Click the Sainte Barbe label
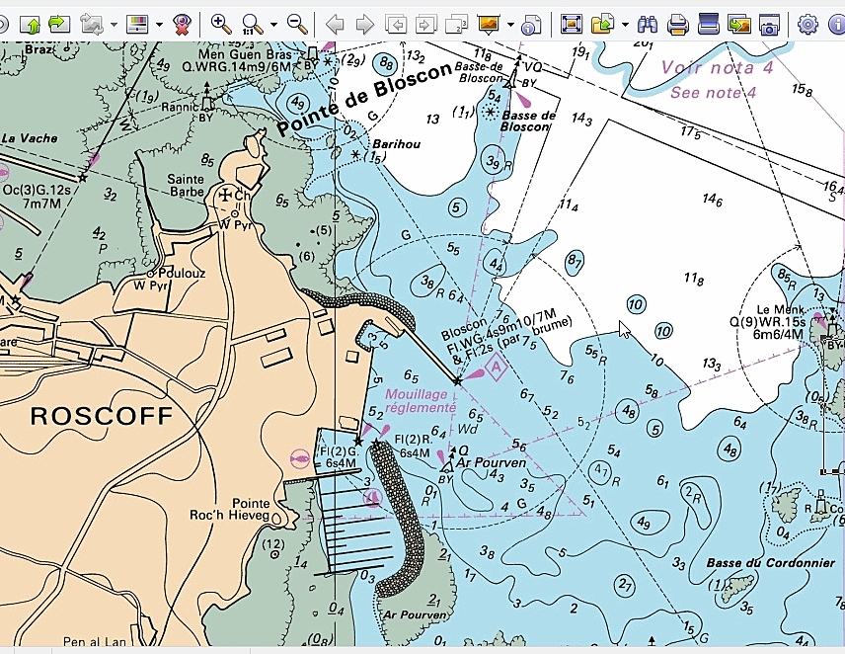 pos(186,185)
